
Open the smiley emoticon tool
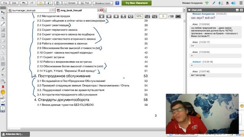point(3,92)
